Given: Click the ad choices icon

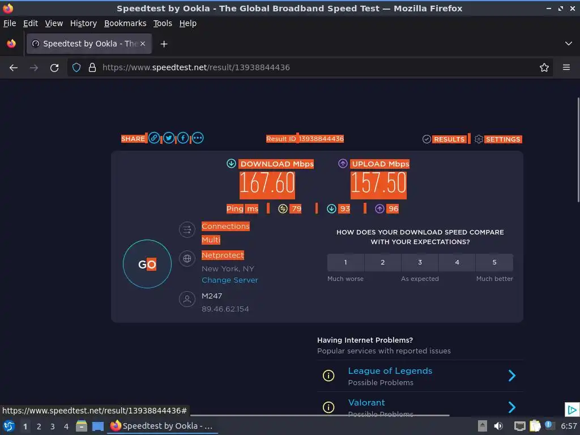Looking at the screenshot, I should (x=572, y=410).
